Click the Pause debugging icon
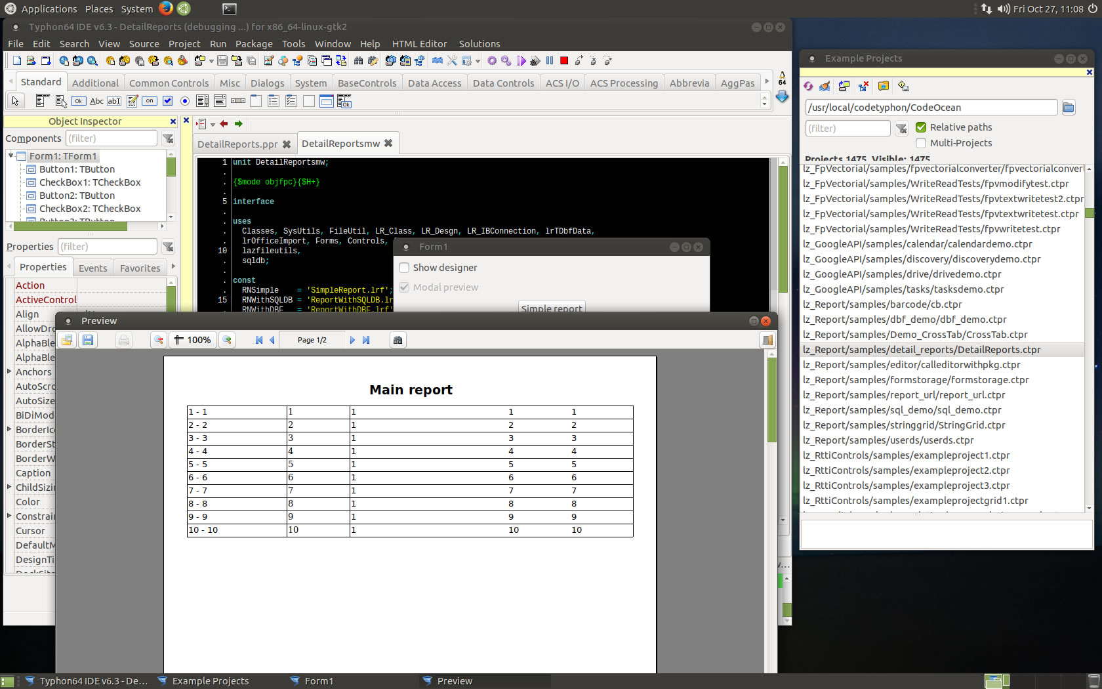Image resolution: width=1102 pixels, height=689 pixels. 550,61
